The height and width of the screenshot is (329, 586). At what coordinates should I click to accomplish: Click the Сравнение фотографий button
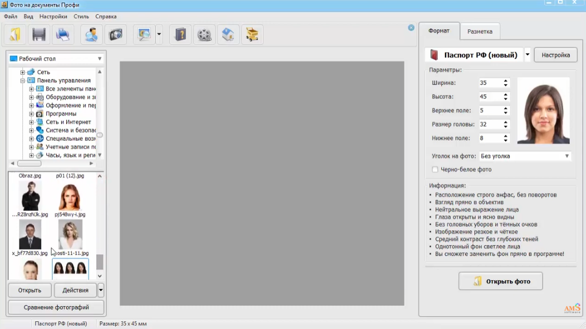(56, 307)
